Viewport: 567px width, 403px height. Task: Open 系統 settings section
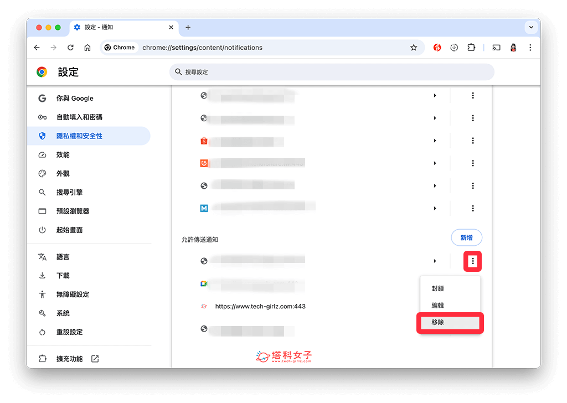[89, 313]
